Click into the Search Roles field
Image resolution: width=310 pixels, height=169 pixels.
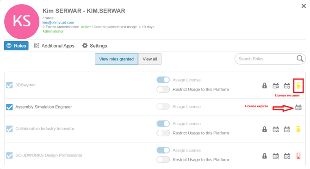[x=266, y=59]
